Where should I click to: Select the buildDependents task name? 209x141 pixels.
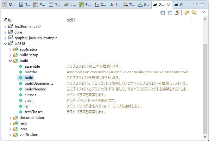39,83
